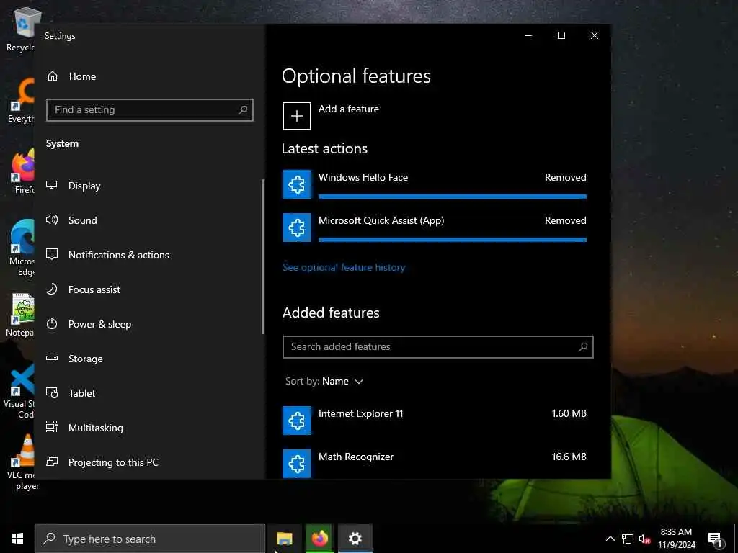Select the Everything desktop shortcut
Viewport: 738px width, 553px height.
click(22, 99)
